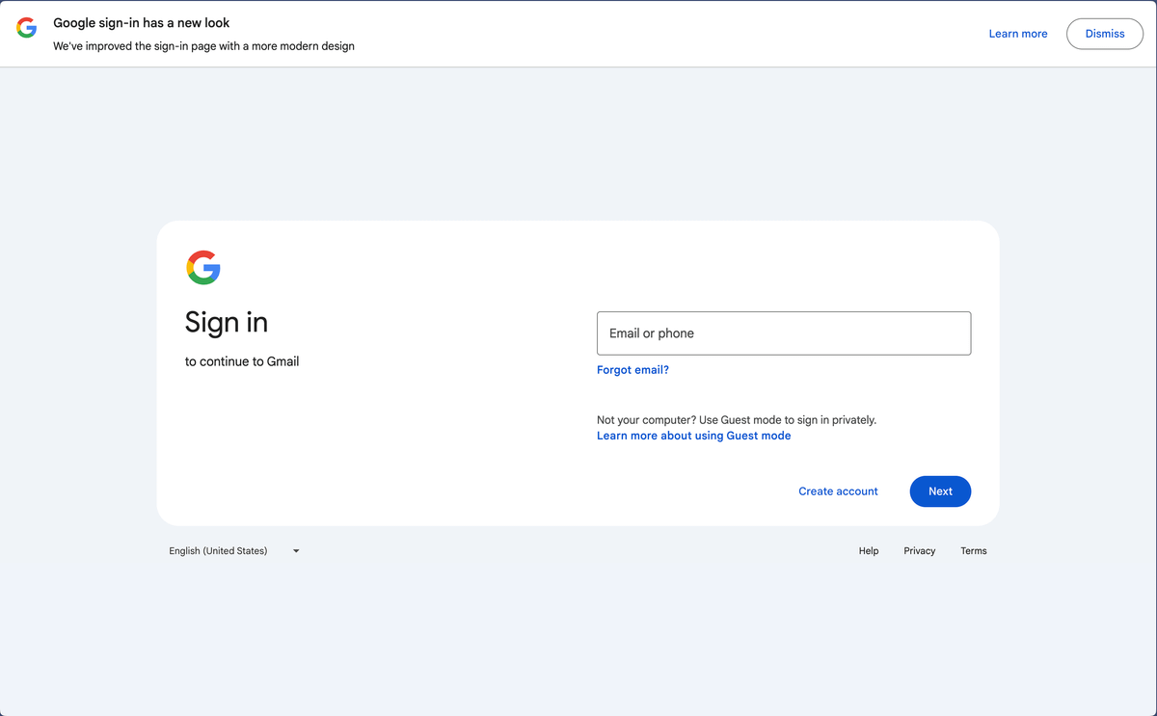Open the English (United States) language dropdown
1157x716 pixels.
point(234,551)
